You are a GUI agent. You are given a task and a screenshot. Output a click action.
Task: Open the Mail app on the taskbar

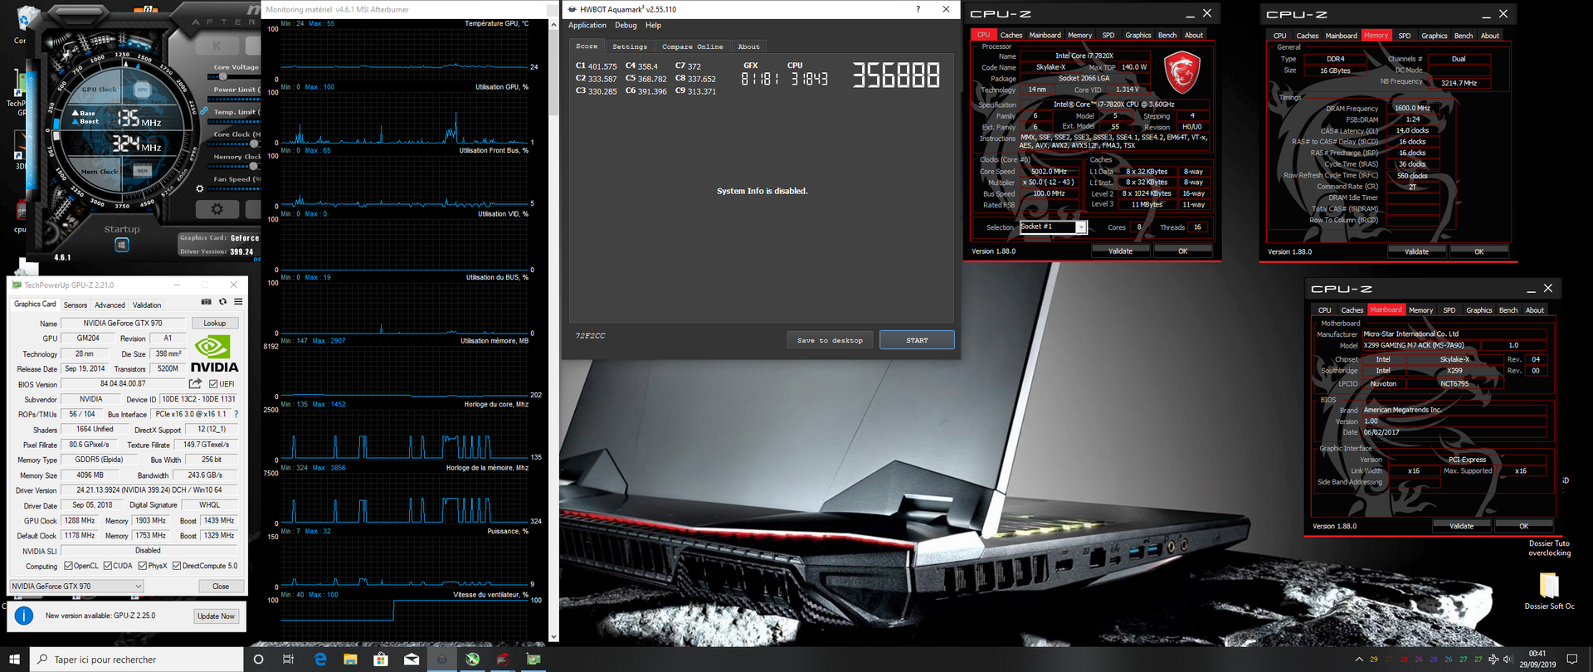click(x=412, y=660)
